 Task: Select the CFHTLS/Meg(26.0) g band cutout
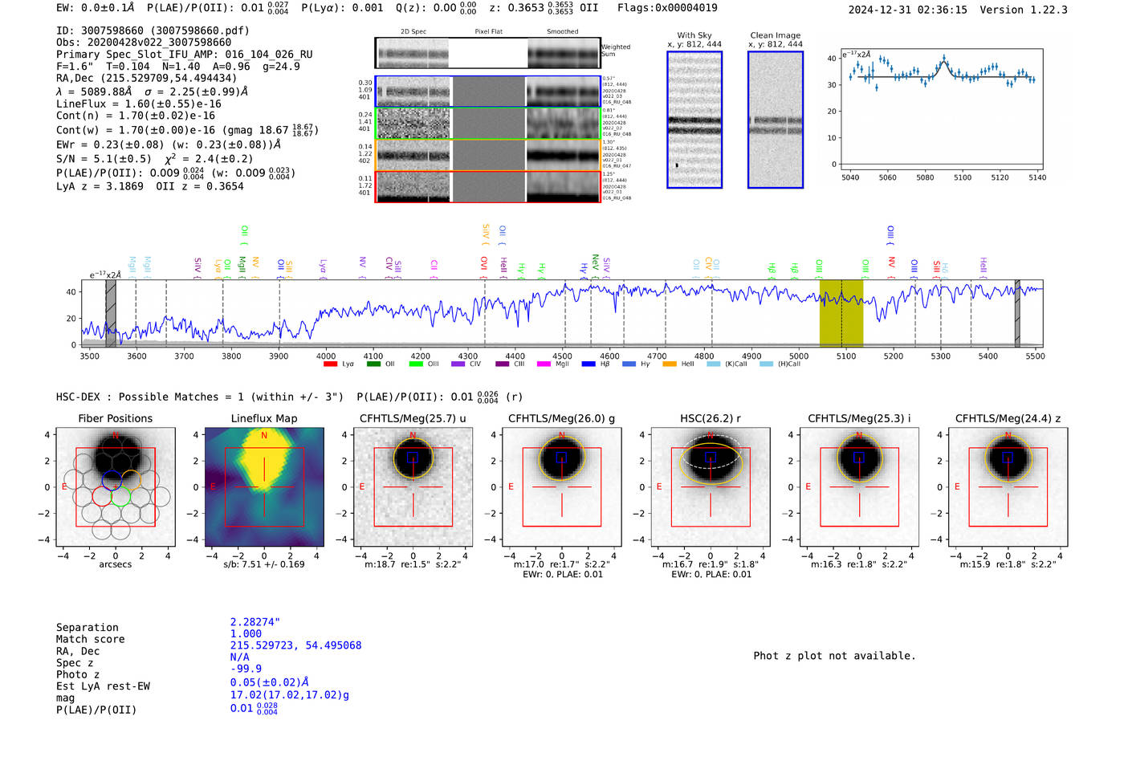pyautogui.click(x=562, y=486)
